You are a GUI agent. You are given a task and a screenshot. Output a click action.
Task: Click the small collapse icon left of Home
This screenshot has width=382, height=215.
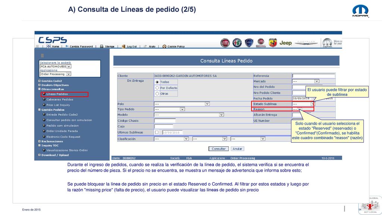click(37, 46)
